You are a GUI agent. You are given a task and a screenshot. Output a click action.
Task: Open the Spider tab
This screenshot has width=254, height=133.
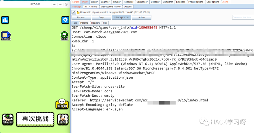(x=94, y=2)
